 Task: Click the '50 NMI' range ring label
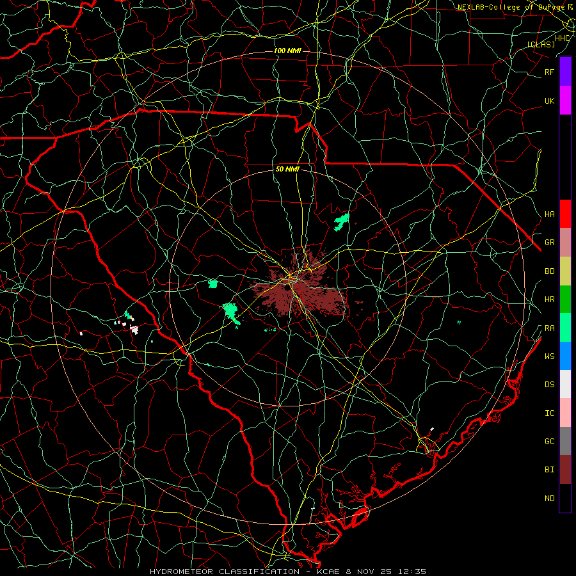[x=287, y=169]
